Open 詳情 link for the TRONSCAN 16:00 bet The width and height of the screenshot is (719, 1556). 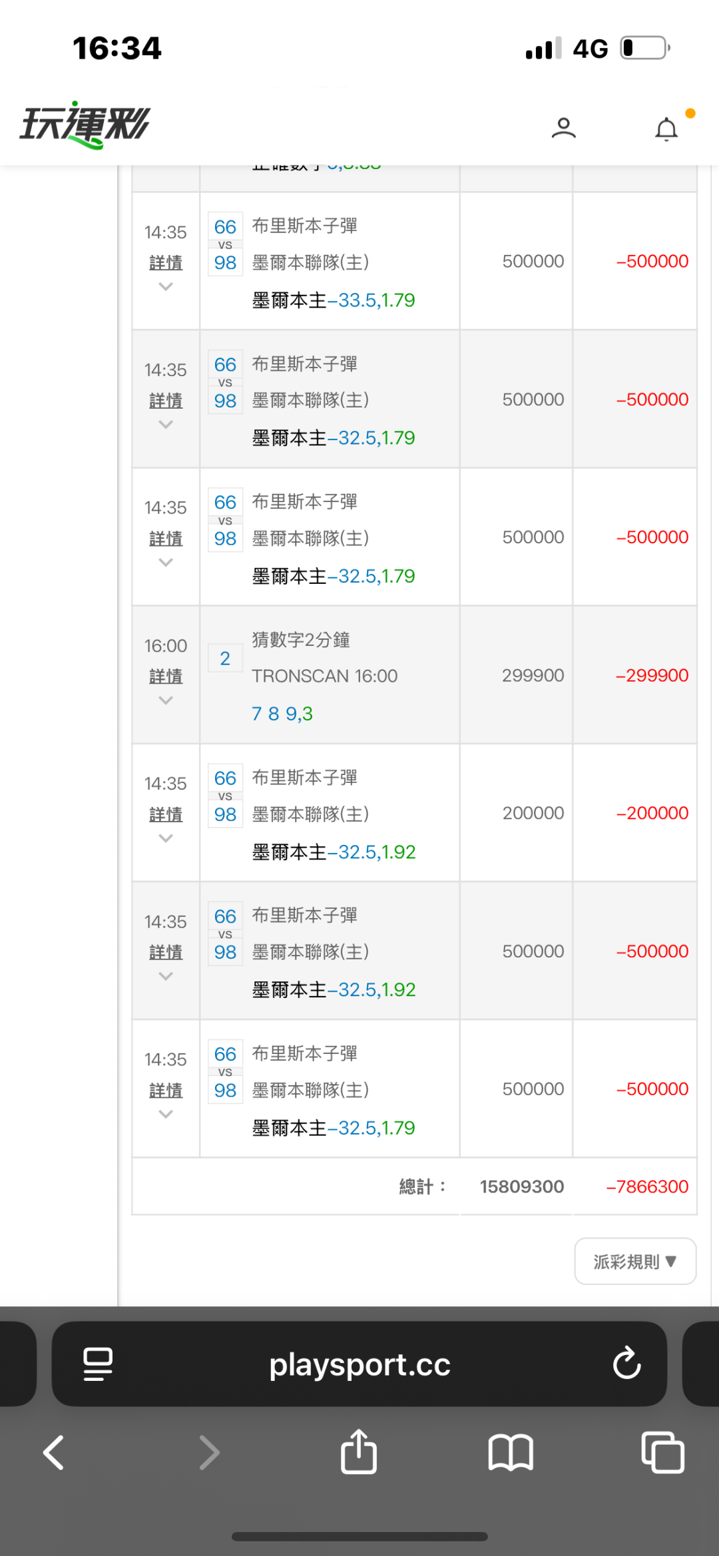(x=166, y=676)
